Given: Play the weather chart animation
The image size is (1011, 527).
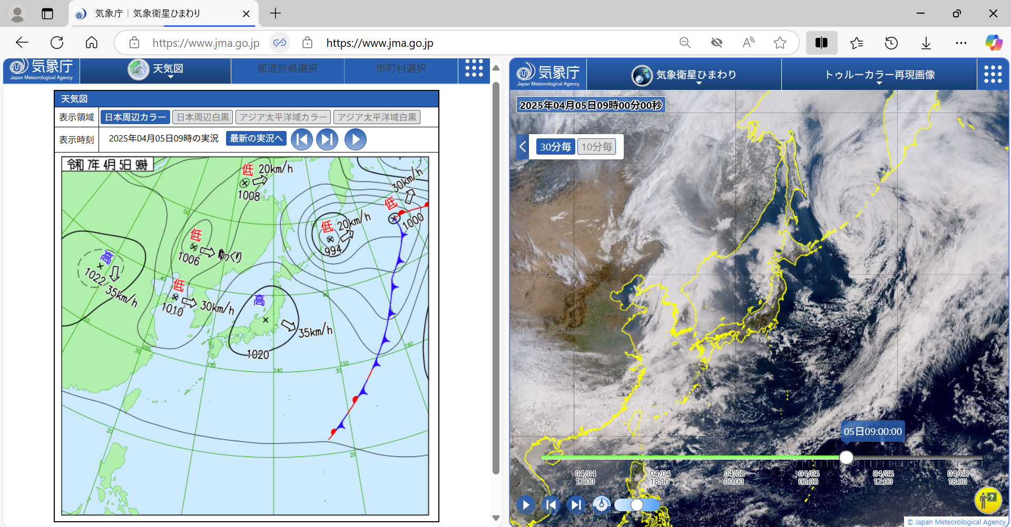Looking at the screenshot, I should pos(356,139).
